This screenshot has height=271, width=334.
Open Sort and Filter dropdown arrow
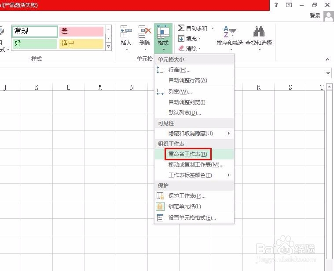[x=231, y=50]
